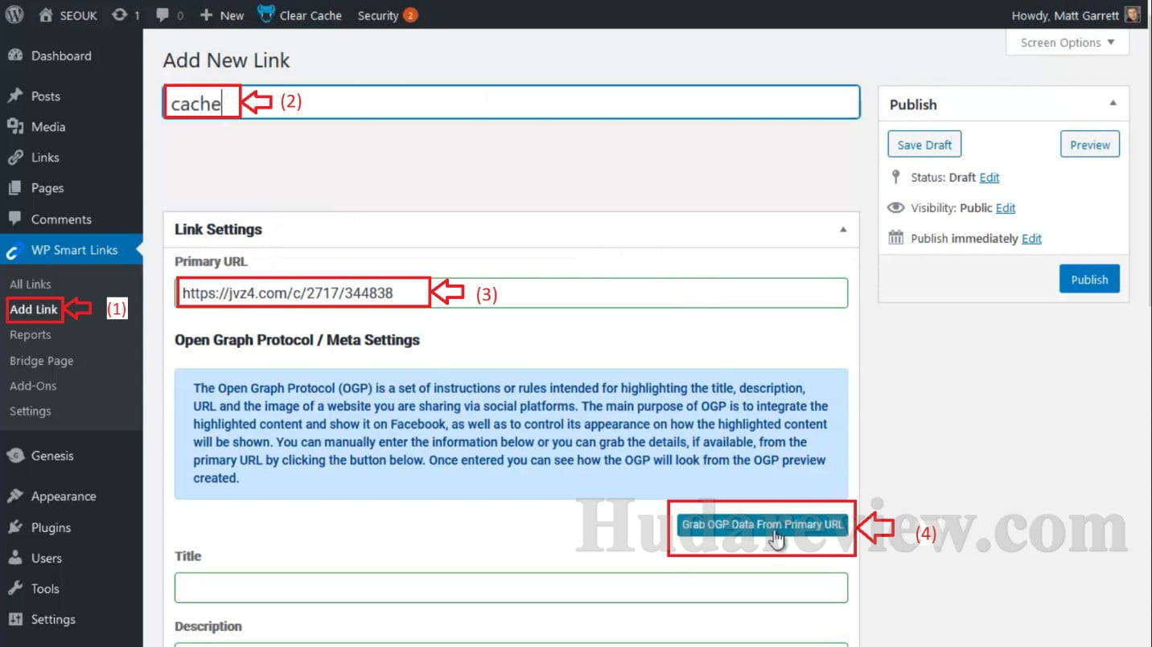Click the Save Draft button
This screenshot has width=1152, height=647.
coord(924,145)
